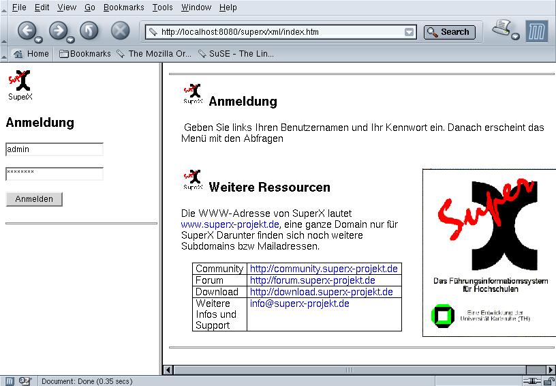Screen dimensions: 556x386
Task: Open the Tools menu
Action: (x=162, y=8)
